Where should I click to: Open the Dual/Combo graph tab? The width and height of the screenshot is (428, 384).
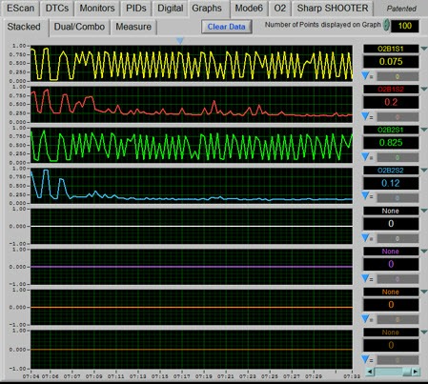(x=79, y=27)
